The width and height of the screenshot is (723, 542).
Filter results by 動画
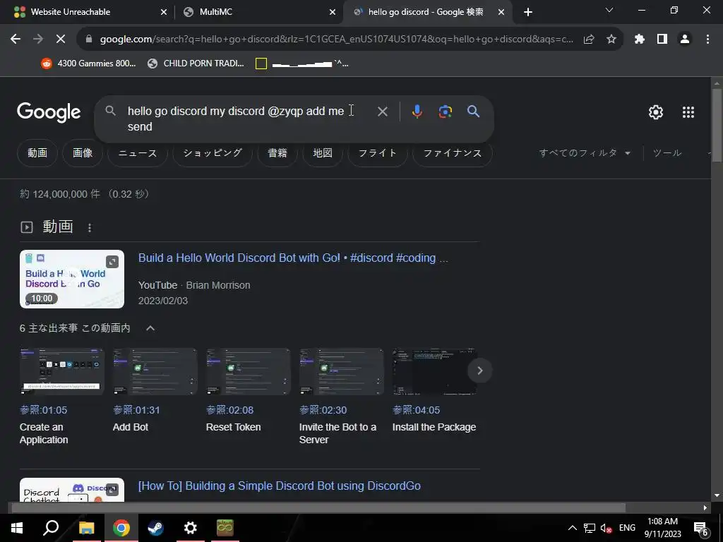tap(37, 153)
